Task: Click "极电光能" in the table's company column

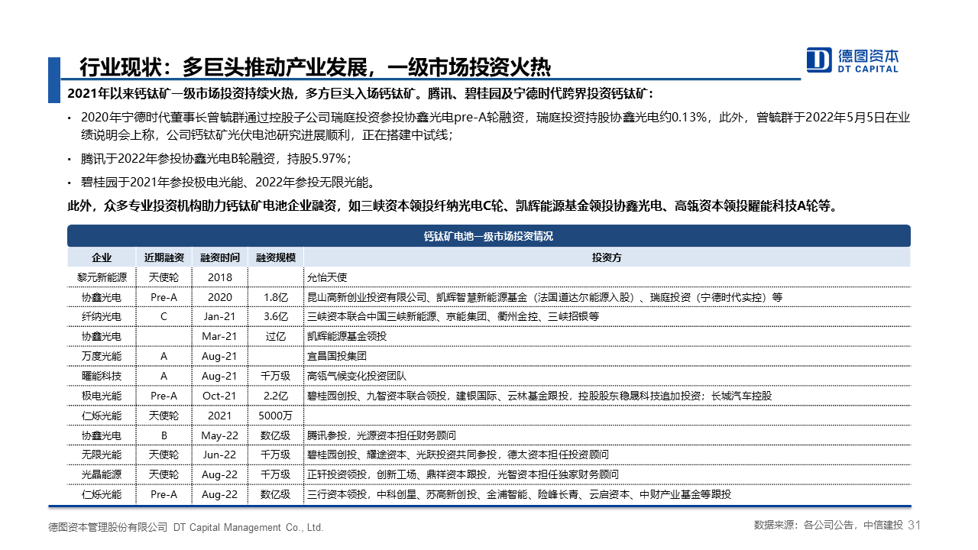Action: pyautogui.click(x=102, y=396)
